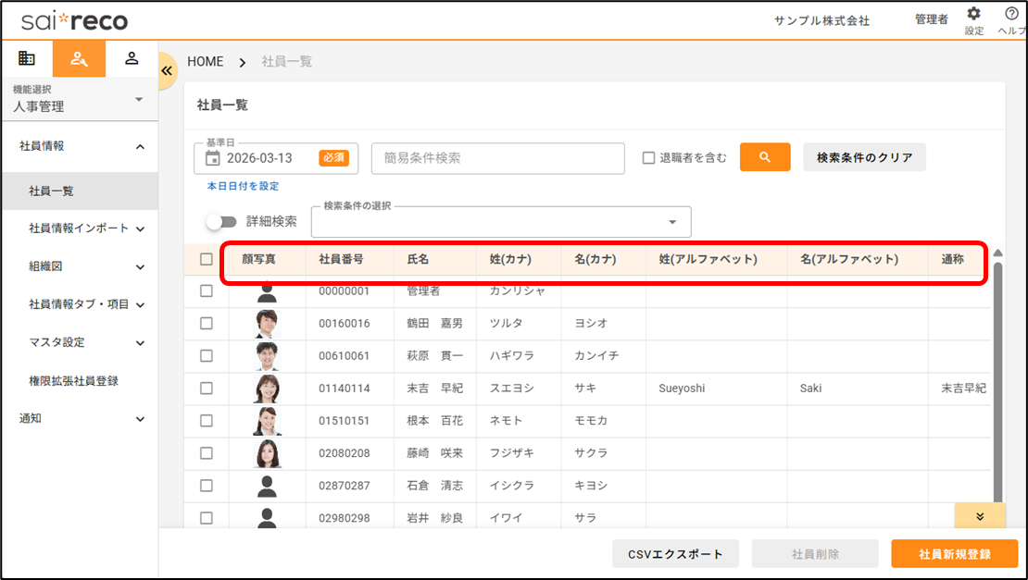The width and height of the screenshot is (1028, 580).
Task: Open the help question mark icon
Action: 1011,15
